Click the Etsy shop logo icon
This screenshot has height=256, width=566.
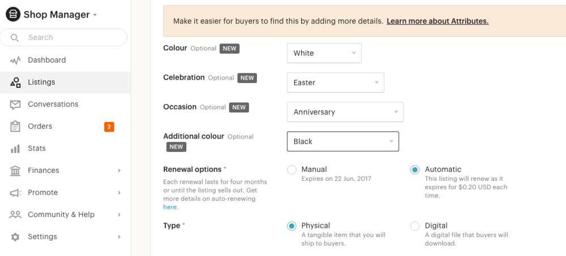click(x=13, y=15)
